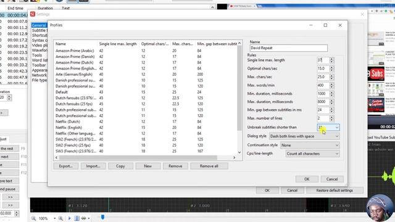Select the General settings category

(x=39, y=25)
